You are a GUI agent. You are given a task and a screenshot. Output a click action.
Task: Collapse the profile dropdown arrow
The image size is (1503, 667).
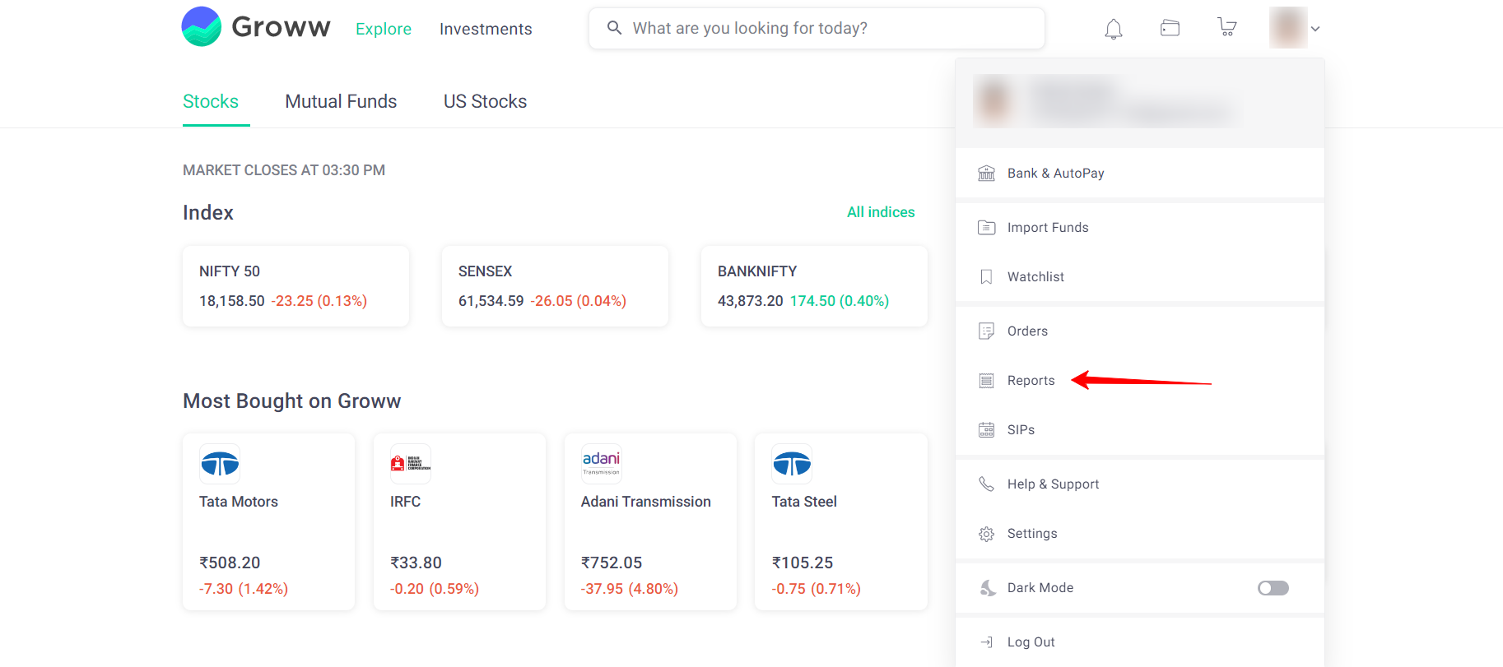(x=1315, y=29)
